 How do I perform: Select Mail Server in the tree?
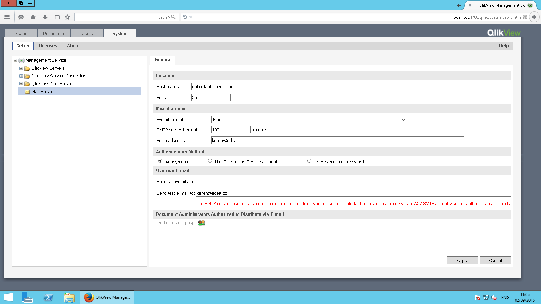[79, 92]
